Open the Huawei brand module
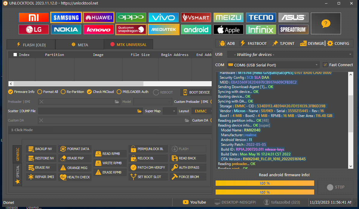The width and height of the screenshot is (359, 209). tap(98, 18)
